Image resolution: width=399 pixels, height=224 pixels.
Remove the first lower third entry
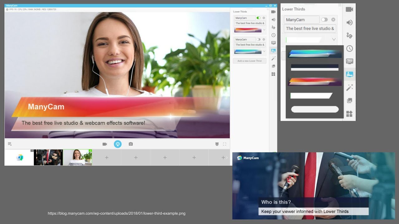pos(264,18)
